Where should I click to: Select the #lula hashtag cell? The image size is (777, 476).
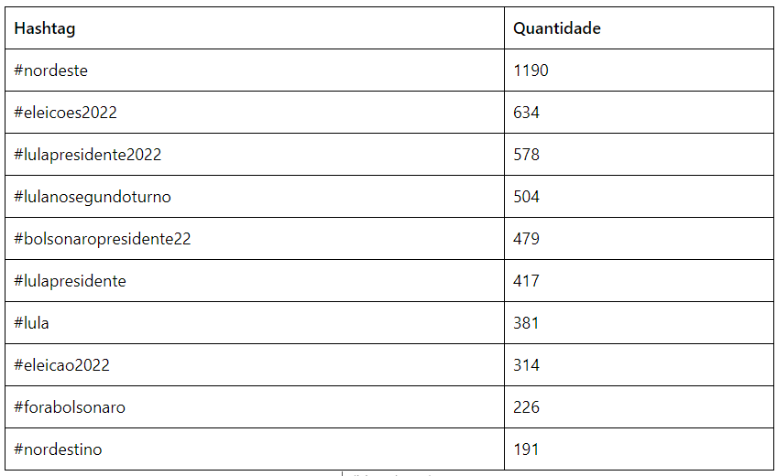tap(32, 323)
